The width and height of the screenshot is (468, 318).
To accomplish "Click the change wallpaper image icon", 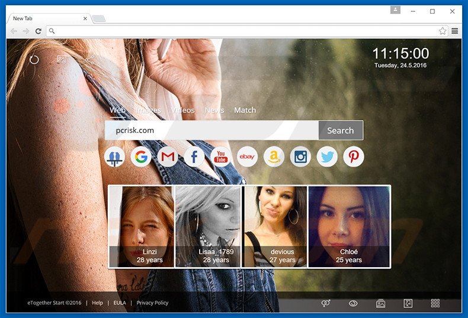I will click(62, 60).
